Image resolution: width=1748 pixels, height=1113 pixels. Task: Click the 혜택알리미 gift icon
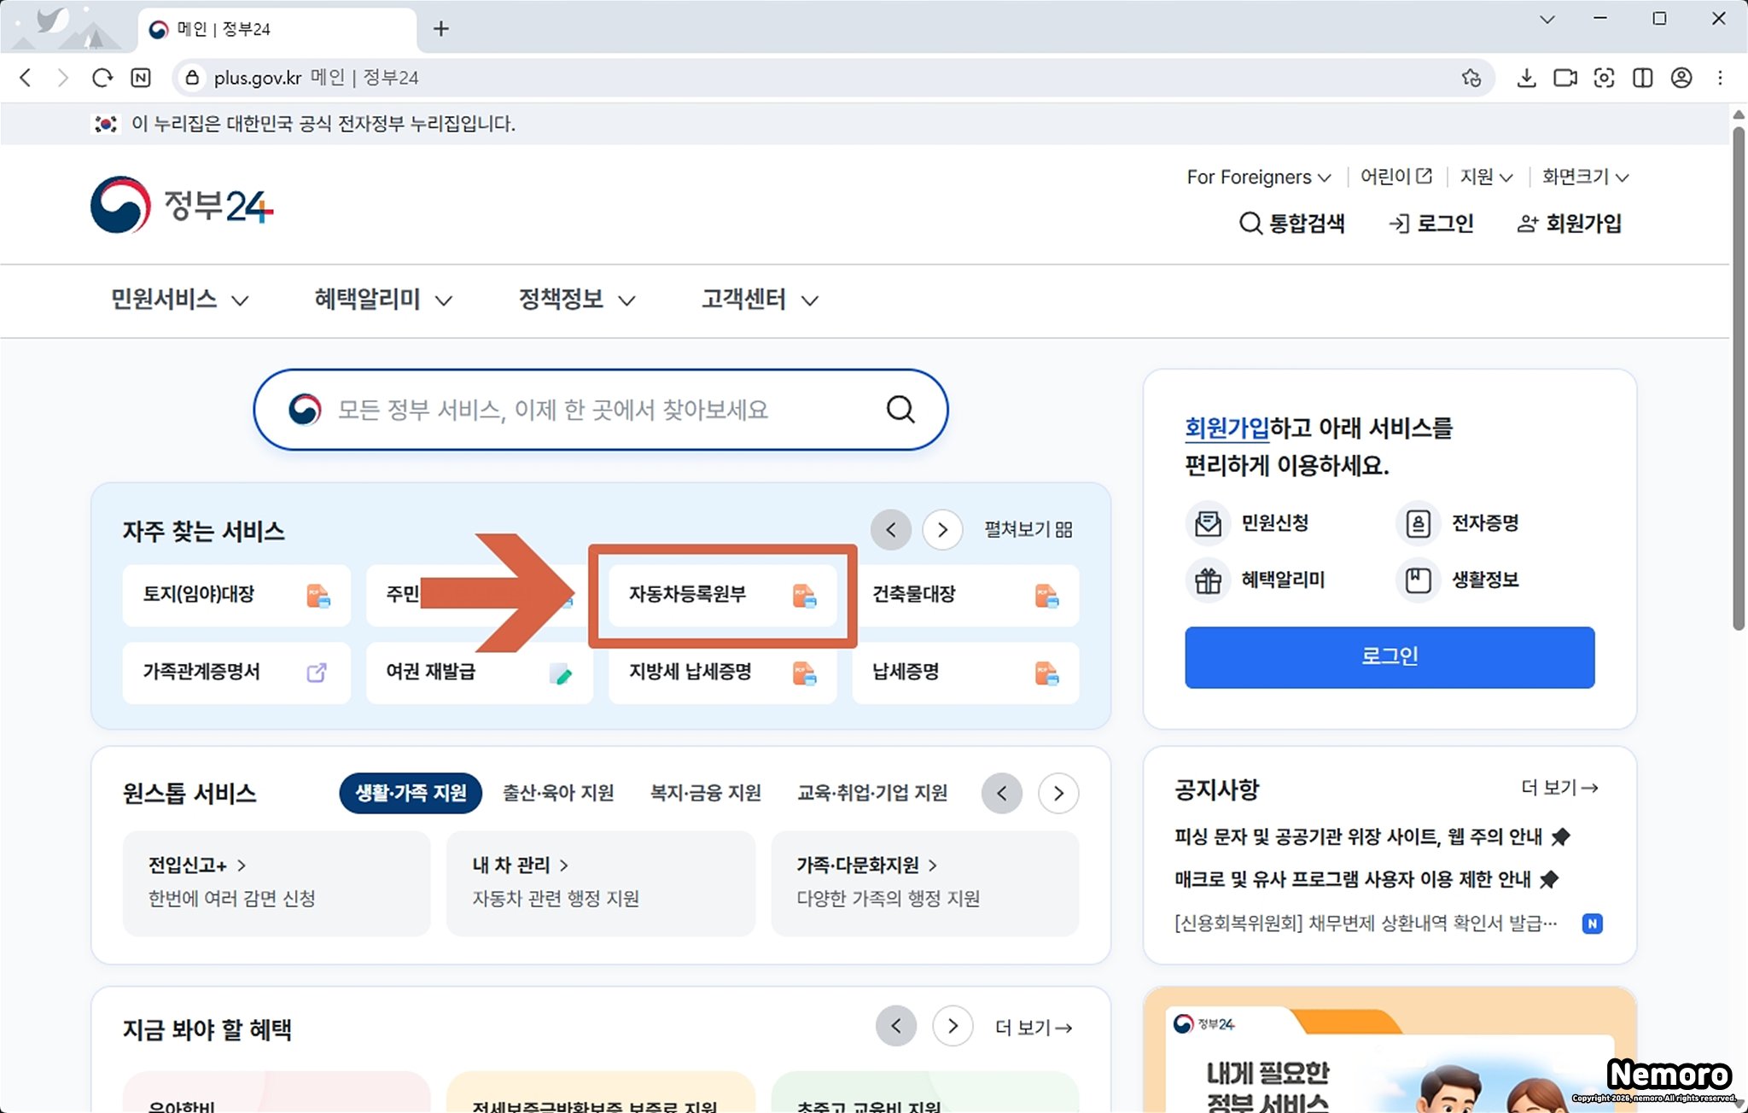pos(1208,580)
